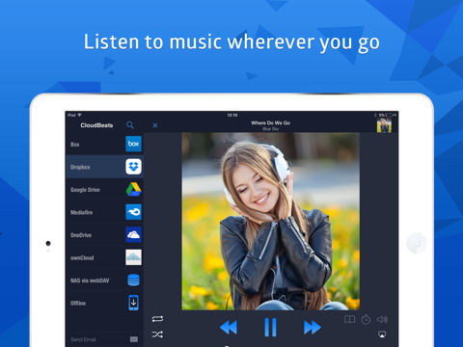Select the Dropbox menu entry
The width and height of the screenshot is (463, 347).
point(104,167)
